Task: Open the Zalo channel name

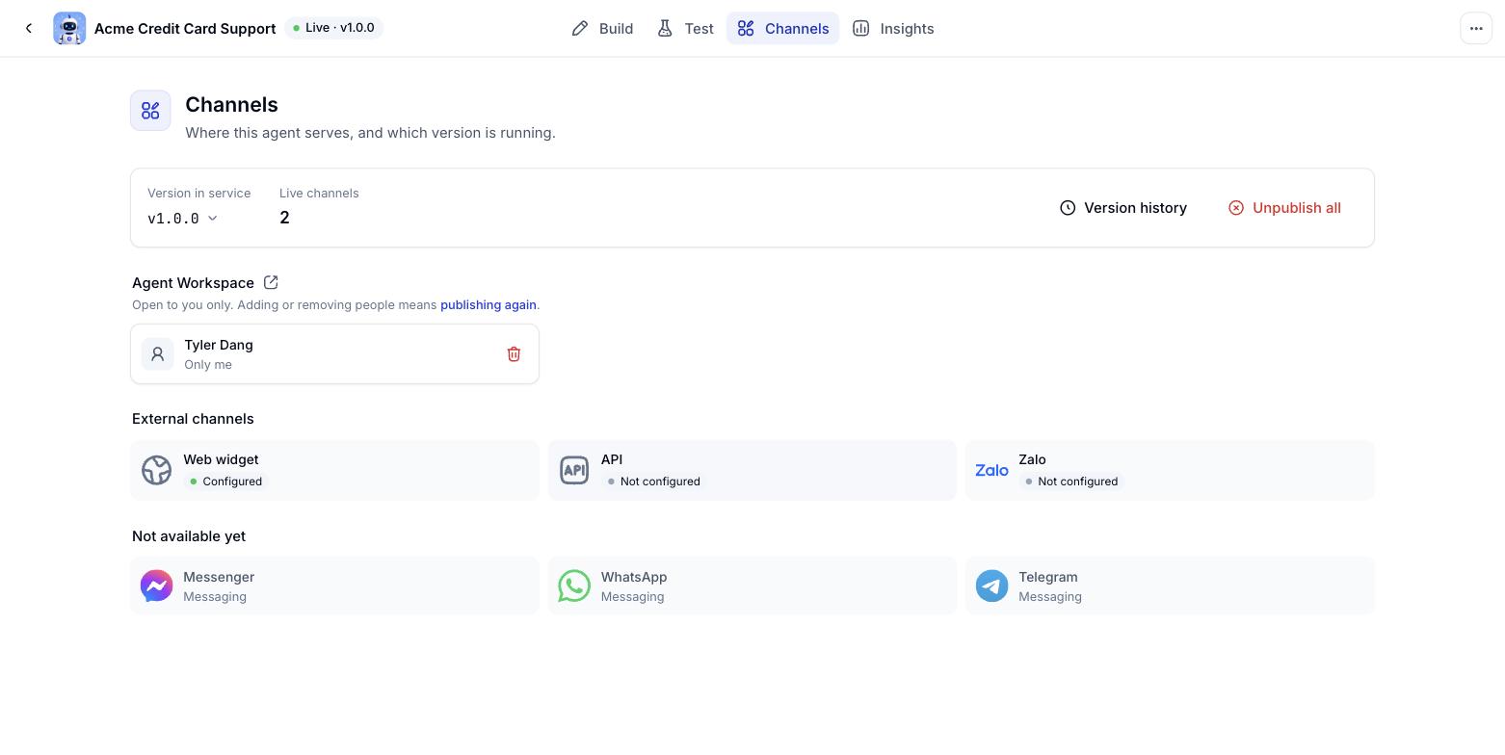Action: [x=1032, y=459]
